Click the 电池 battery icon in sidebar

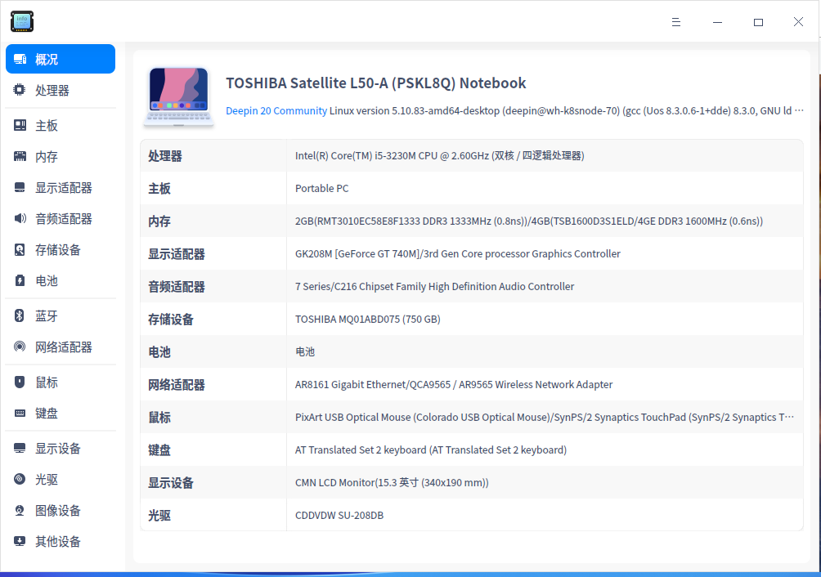point(20,280)
